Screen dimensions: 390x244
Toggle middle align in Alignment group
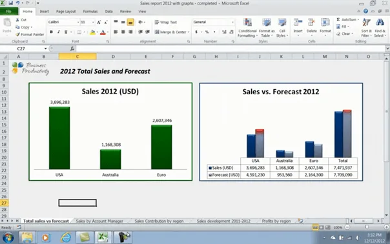123,22
